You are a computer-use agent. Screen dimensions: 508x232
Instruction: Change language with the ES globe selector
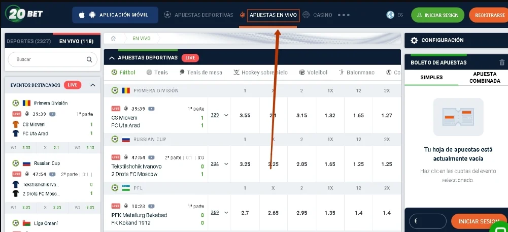(395, 15)
